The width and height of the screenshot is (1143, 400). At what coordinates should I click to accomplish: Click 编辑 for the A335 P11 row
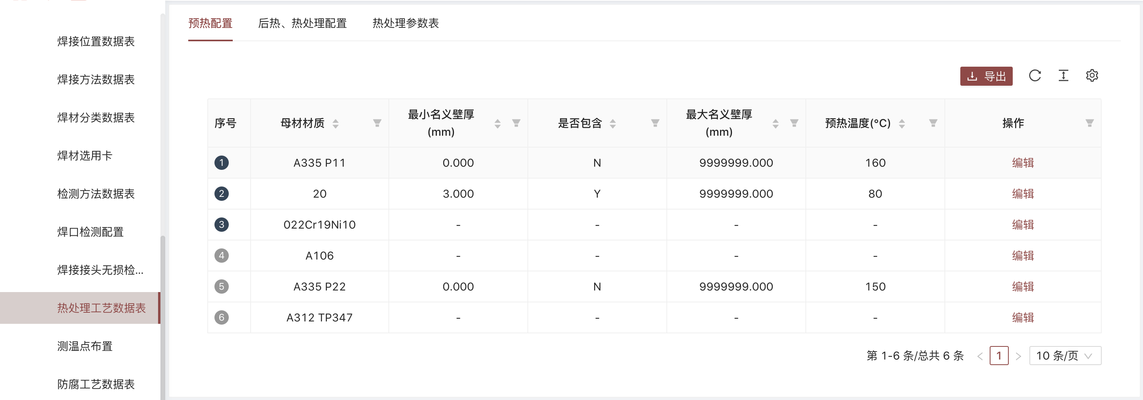click(x=1023, y=163)
